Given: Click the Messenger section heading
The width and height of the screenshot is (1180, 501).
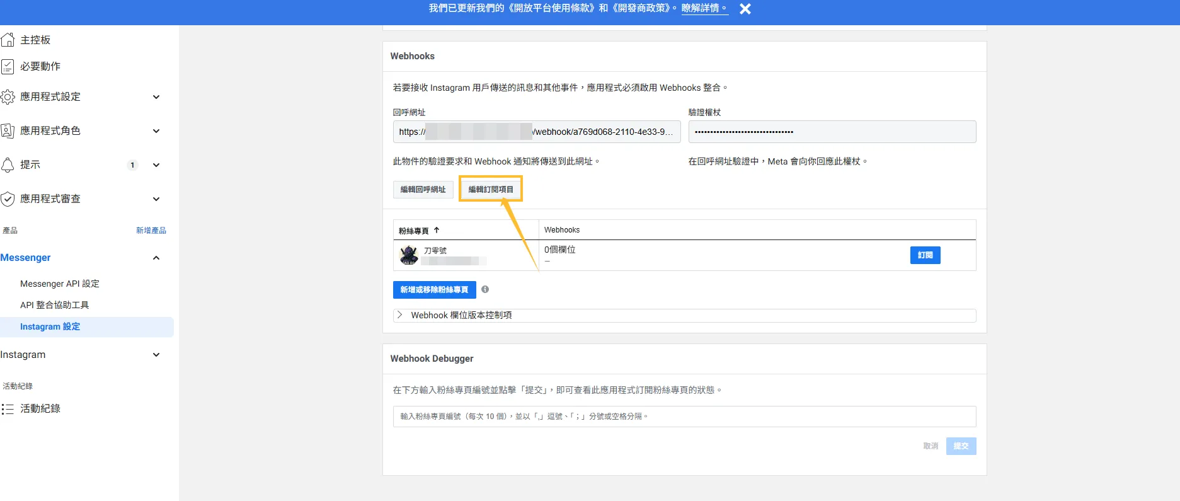Looking at the screenshot, I should click(x=26, y=258).
